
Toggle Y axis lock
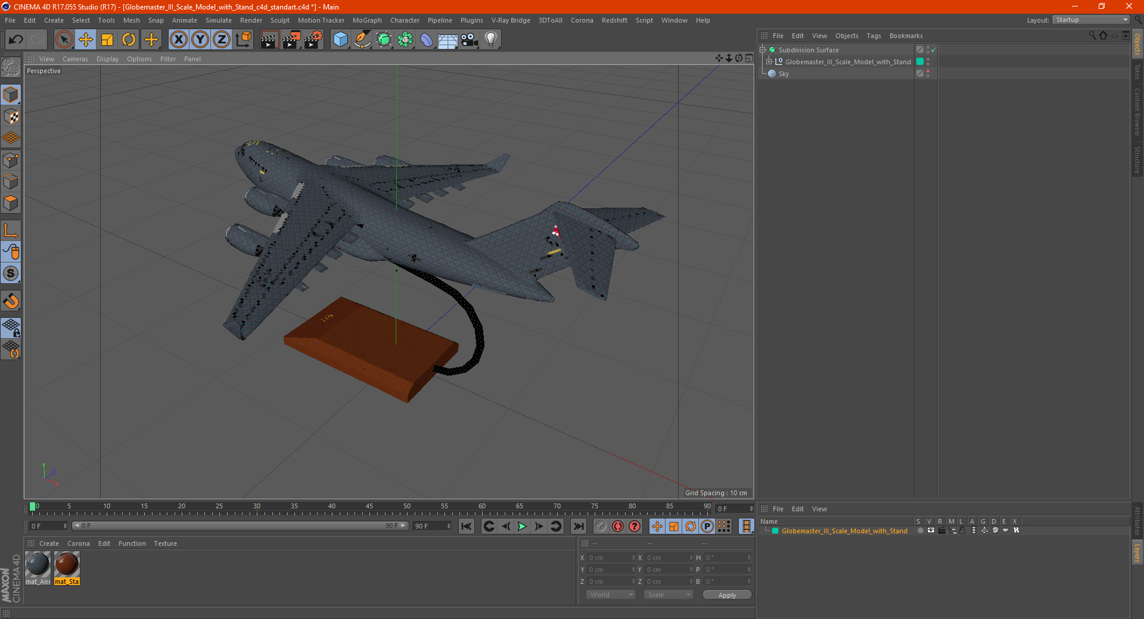click(x=200, y=40)
